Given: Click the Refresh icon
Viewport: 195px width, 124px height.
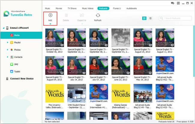Looking at the screenshot, I should click(98, 16).
